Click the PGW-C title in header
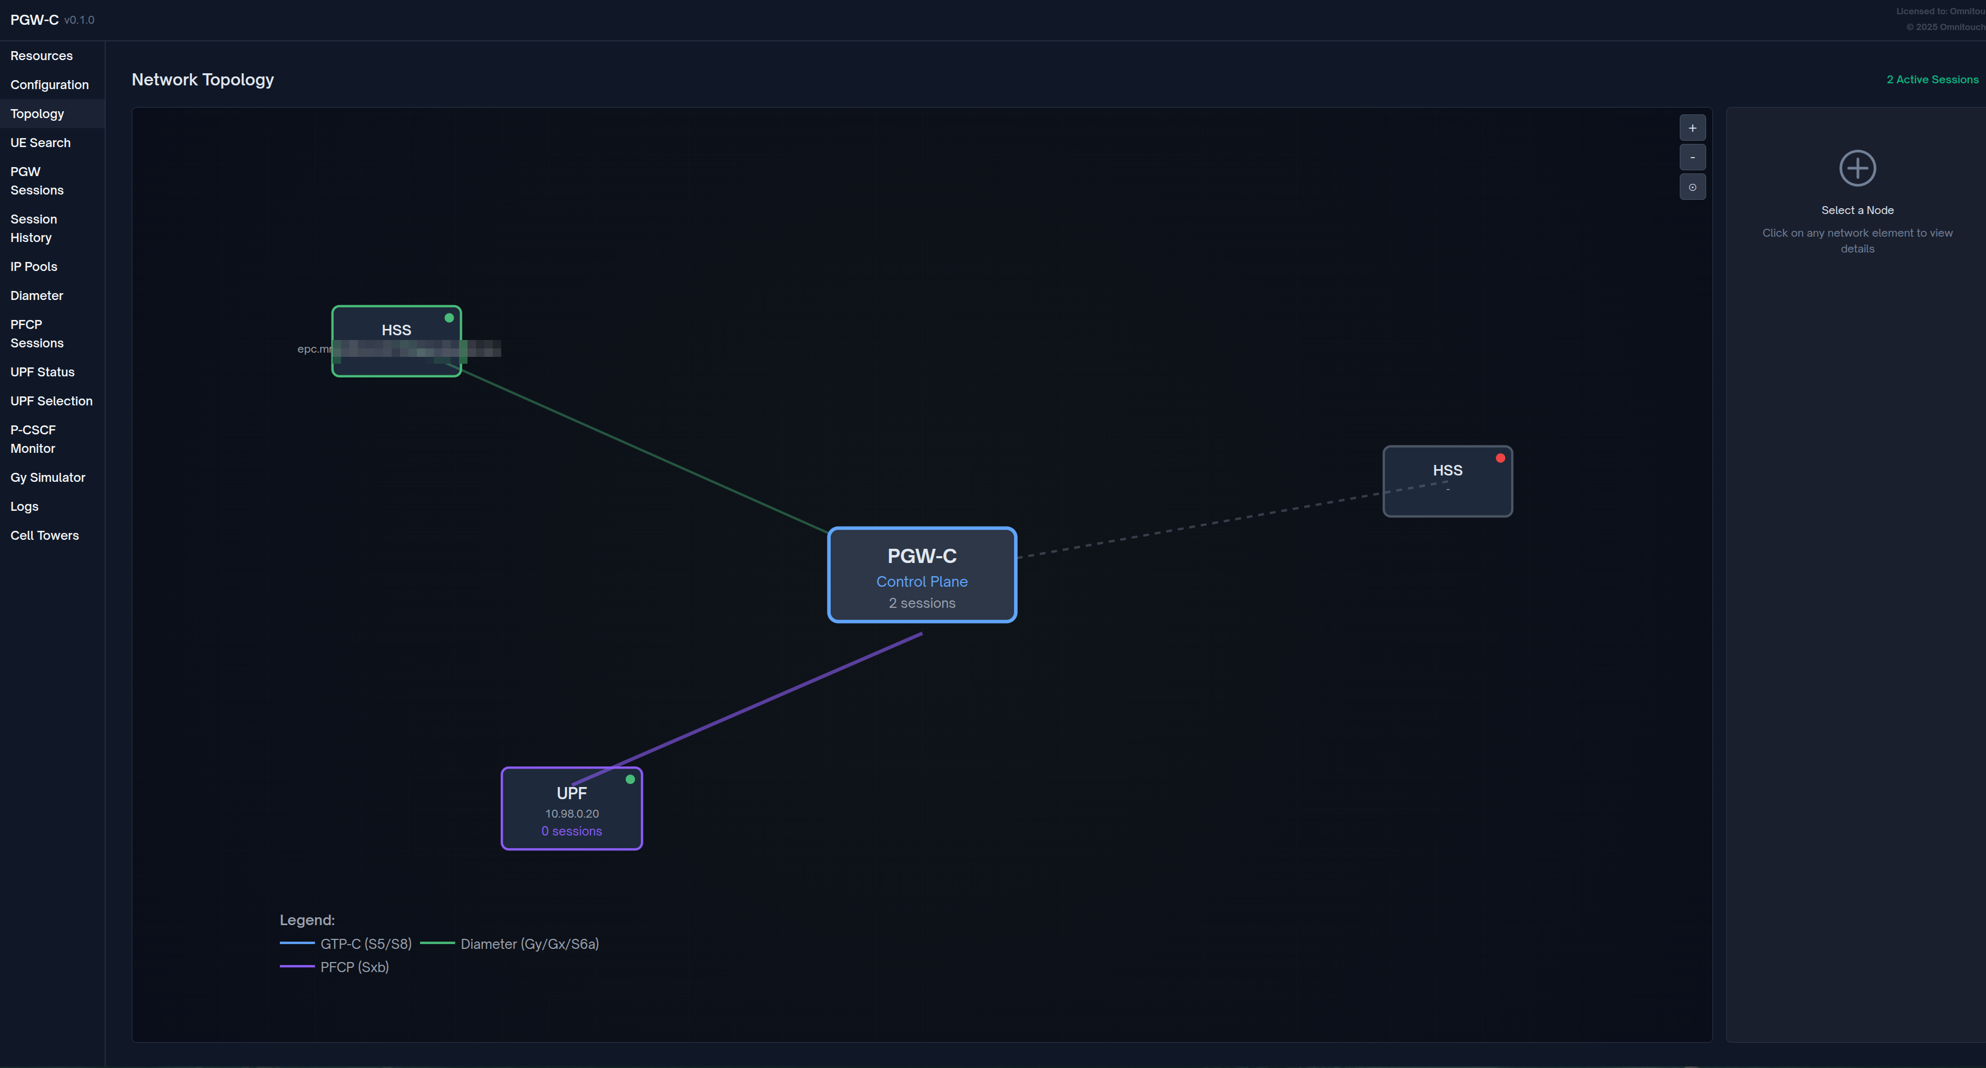Viewport: 1986px width, 1068px height. [35, 20]
